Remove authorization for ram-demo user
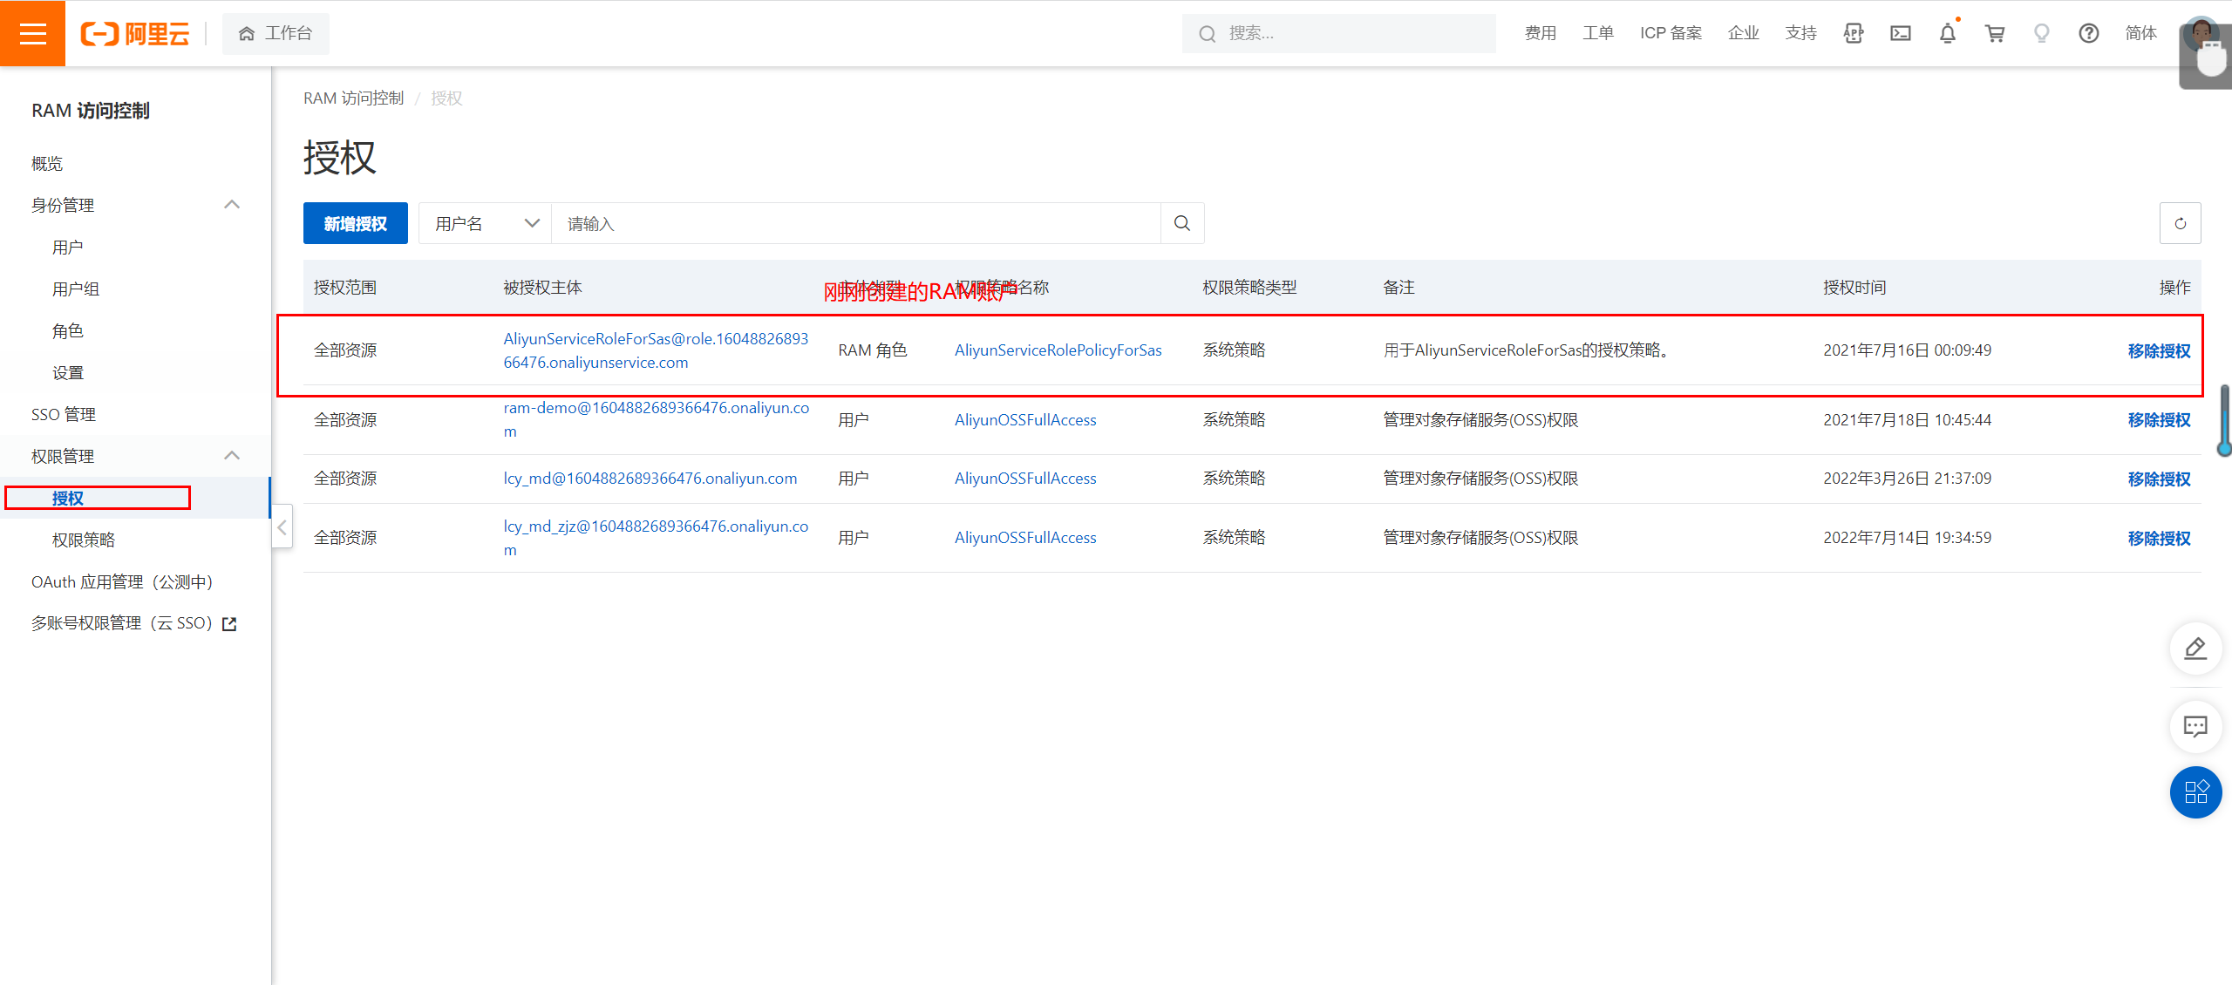The image size is (2232, 985). 2158,420
